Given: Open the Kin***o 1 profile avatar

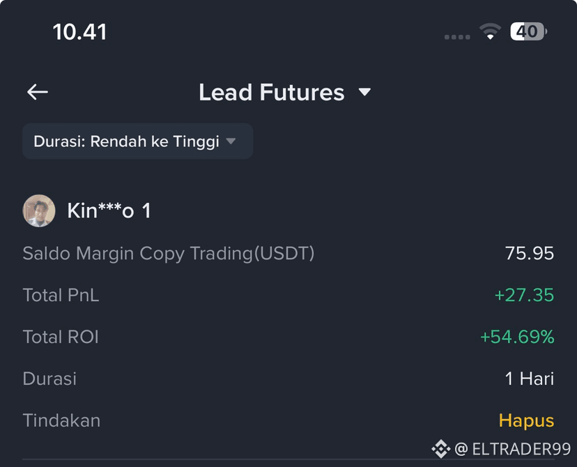Looking at the screenshot, I should tap(39, 211).
